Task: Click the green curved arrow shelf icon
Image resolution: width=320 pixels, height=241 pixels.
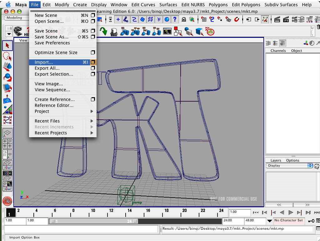Action: tap(103, 32)
